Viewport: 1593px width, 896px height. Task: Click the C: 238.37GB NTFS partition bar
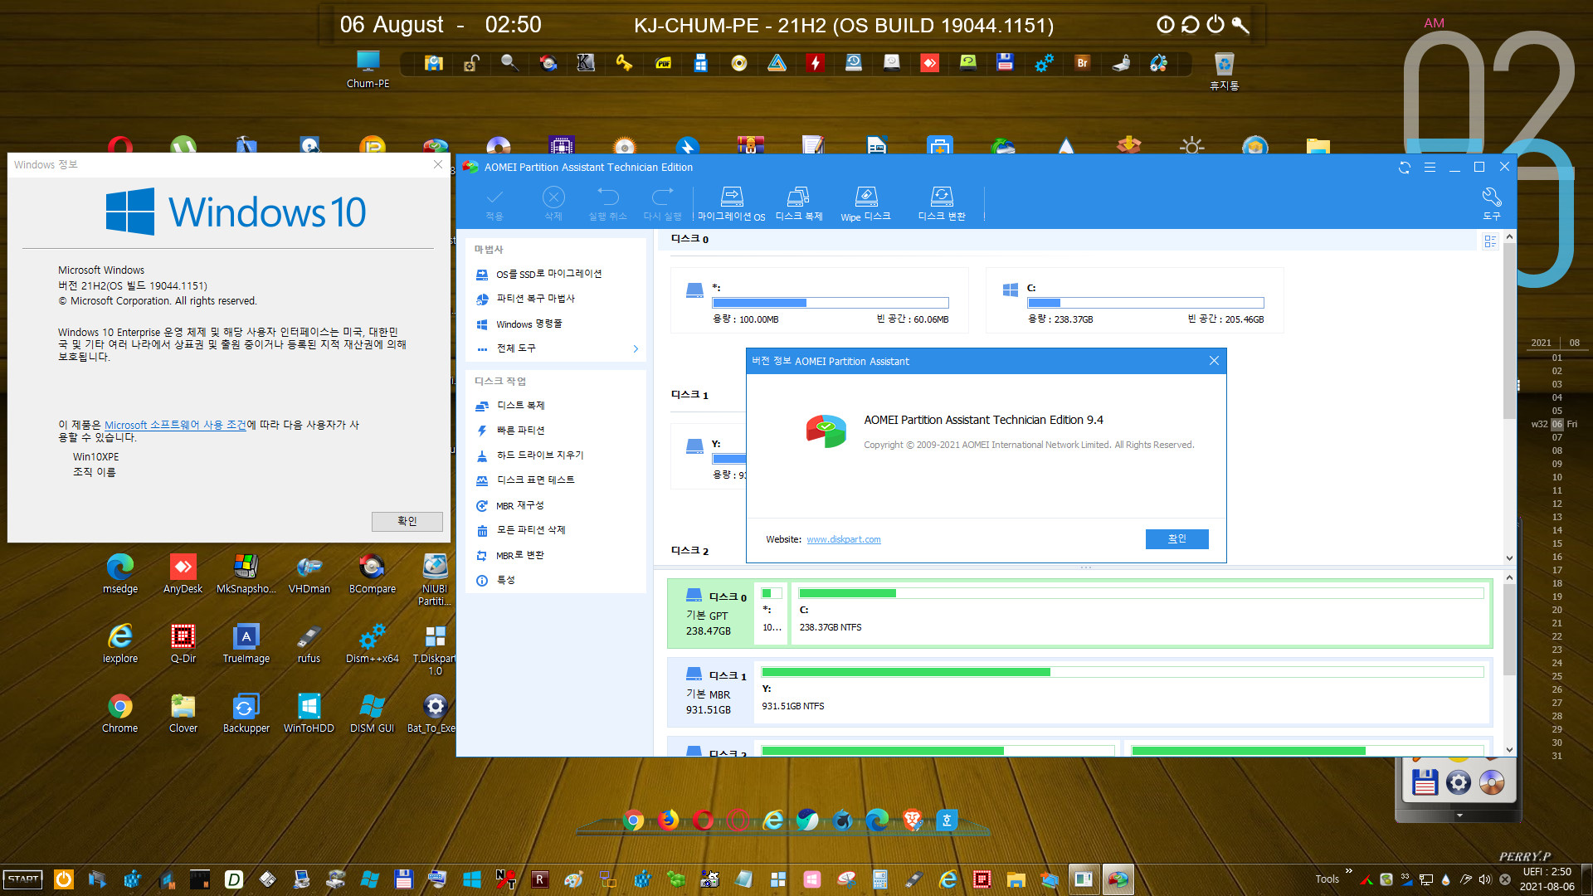tap(1141, 614)
